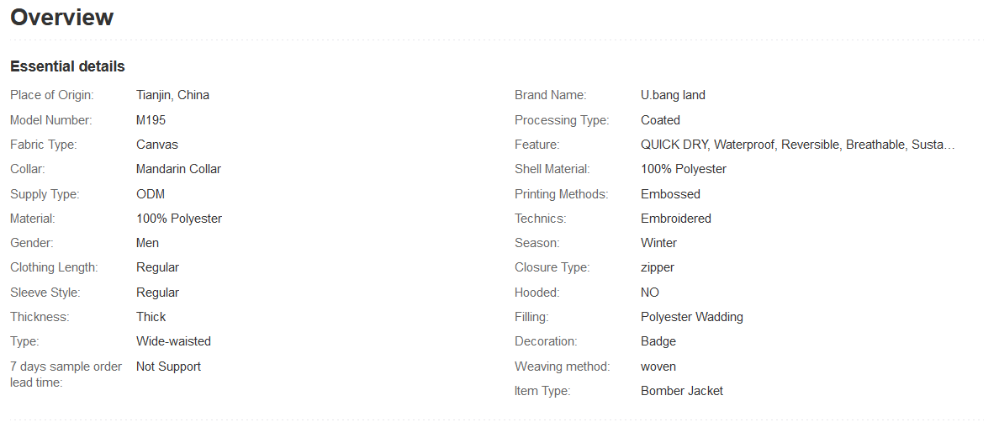Screen dimensions: 999x422
Task: Click the Decoration value Badge
Action: [x=658, y=341]
